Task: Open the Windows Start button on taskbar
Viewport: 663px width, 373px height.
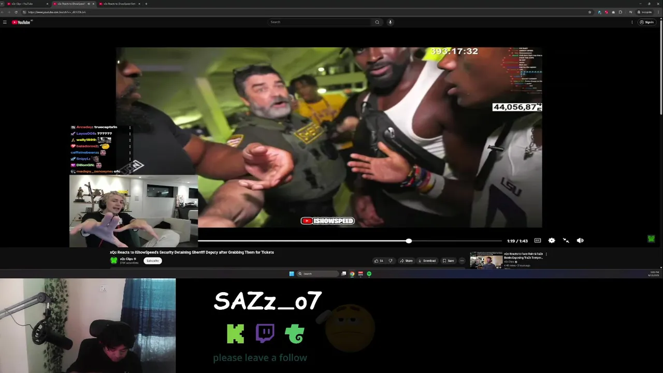Action: [292, 274]
